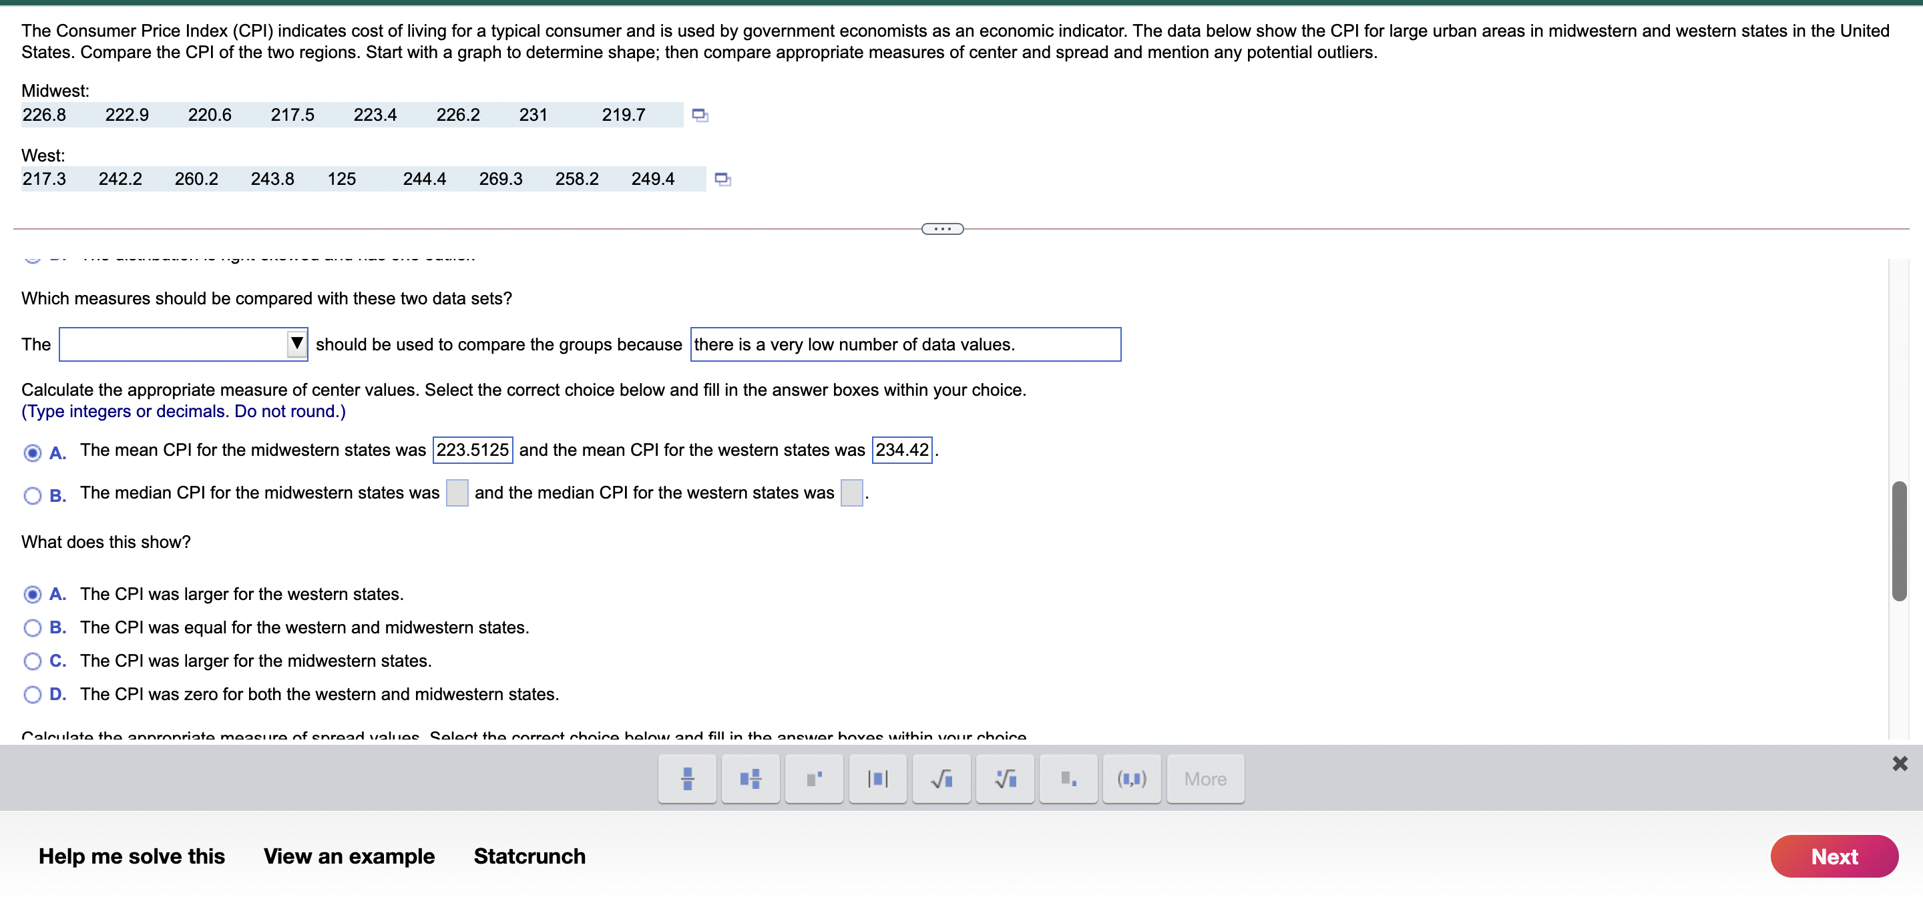Image resolution: width=1923 pixels, height=901 pixels.
Task: Insert a mixed number using the math palette
Action: point(751,778)
